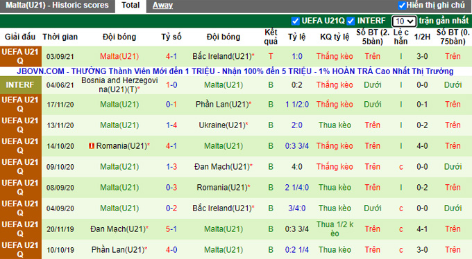472x259 pixels.
Task: Click the 4-1 score on 03/09/21
Action: coord(171,57)
